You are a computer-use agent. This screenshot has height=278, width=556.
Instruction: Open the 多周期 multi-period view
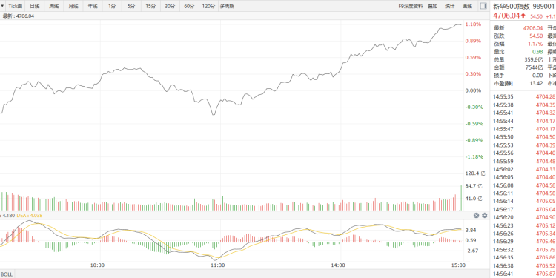[x=227, y=6]
